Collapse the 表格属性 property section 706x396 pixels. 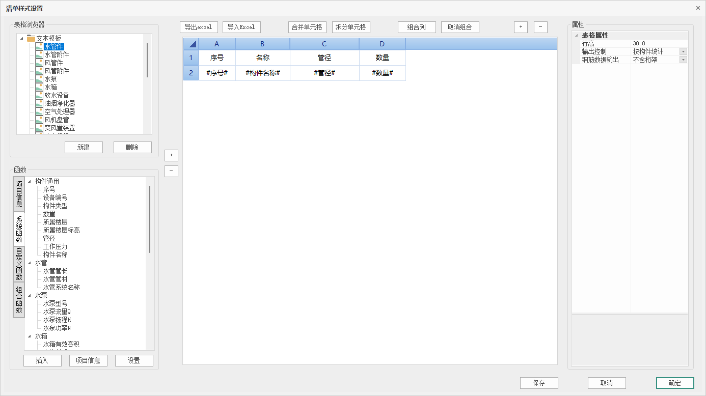click(x=577, y=36)
